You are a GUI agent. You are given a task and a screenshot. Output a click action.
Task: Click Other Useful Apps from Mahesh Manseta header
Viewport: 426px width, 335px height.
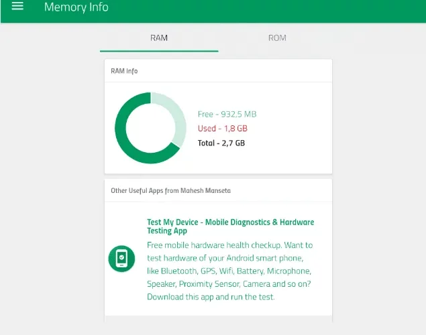coord(218,190)
